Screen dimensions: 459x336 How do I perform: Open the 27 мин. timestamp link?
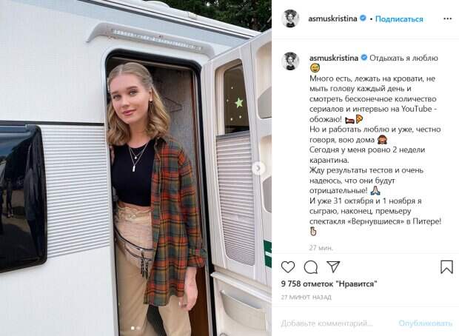pyautogui.click(x=321, y=248)
